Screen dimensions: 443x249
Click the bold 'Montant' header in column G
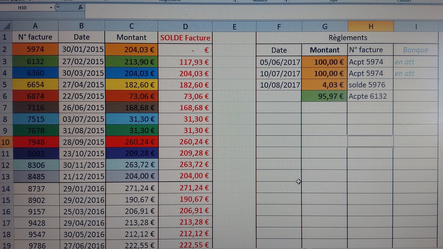325,50
